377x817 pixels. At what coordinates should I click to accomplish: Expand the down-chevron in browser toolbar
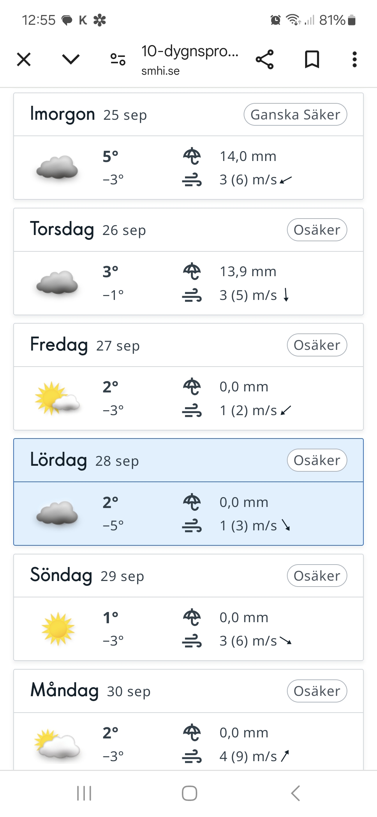click(71, 59)
